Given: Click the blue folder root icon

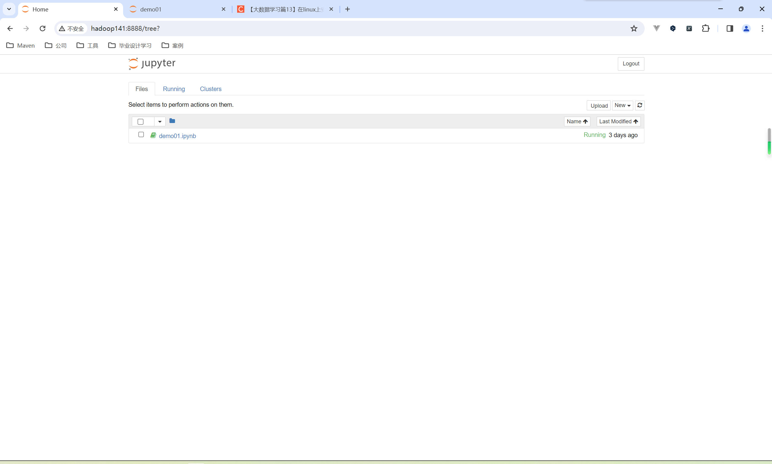Looking at the screenshot, I should (x=172, y=121).
